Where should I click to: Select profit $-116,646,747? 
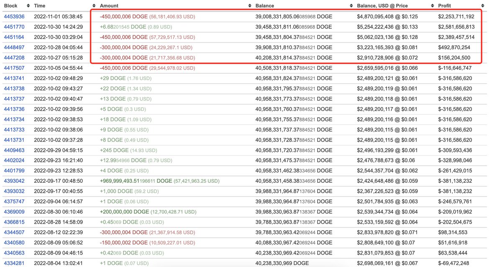tap(455, 68)
